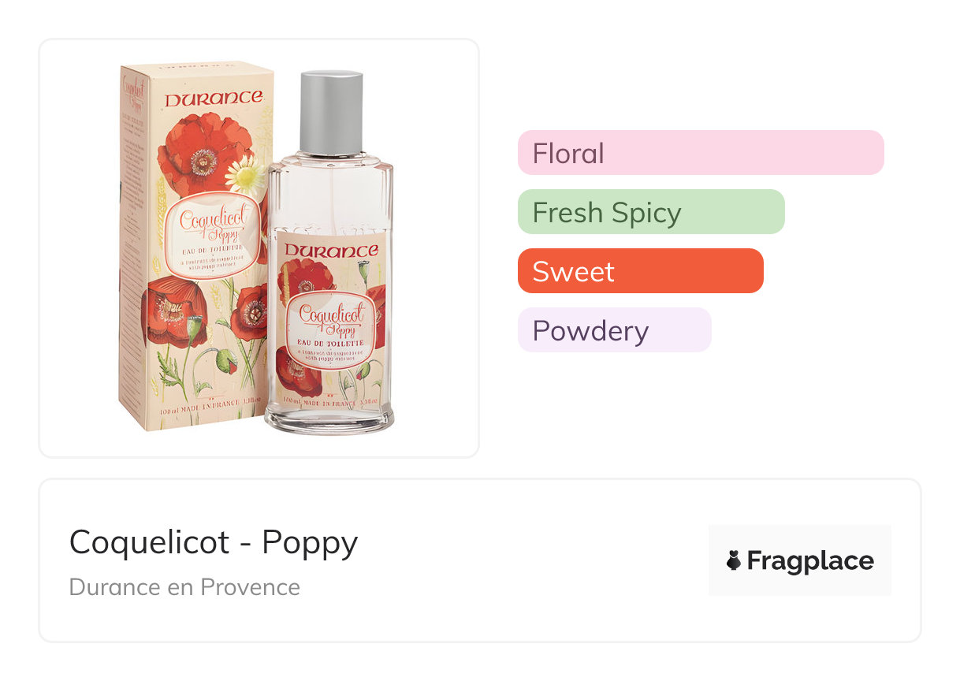Screen dimensions: 960x681
Task: Follow the Durance en Provence brand link
Action: tap(184, 587)
